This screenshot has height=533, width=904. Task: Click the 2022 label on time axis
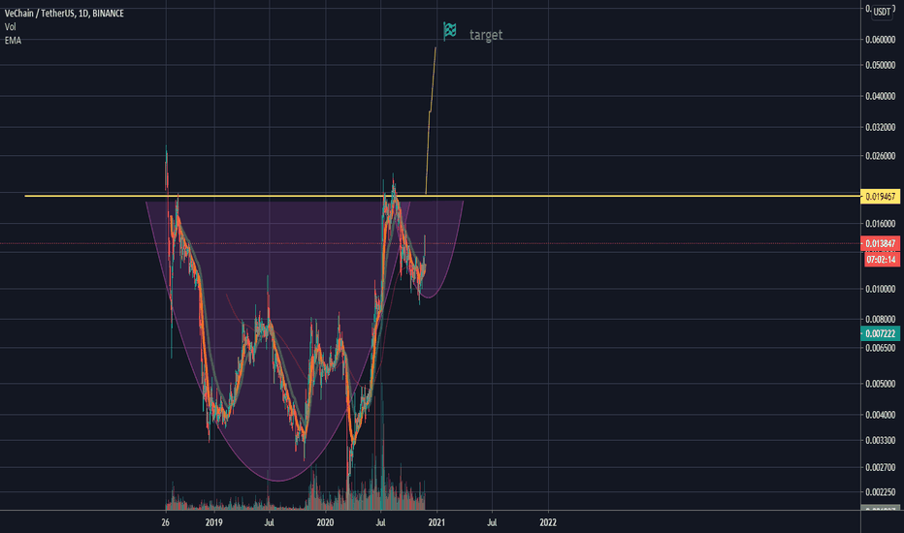(548, 522)
